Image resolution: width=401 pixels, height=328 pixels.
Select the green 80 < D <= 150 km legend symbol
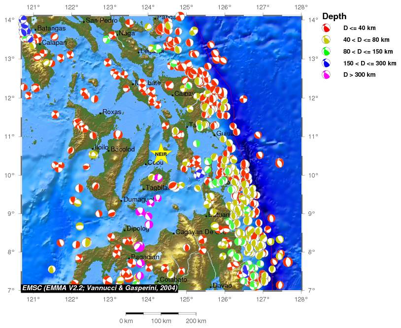pos(326,51)
